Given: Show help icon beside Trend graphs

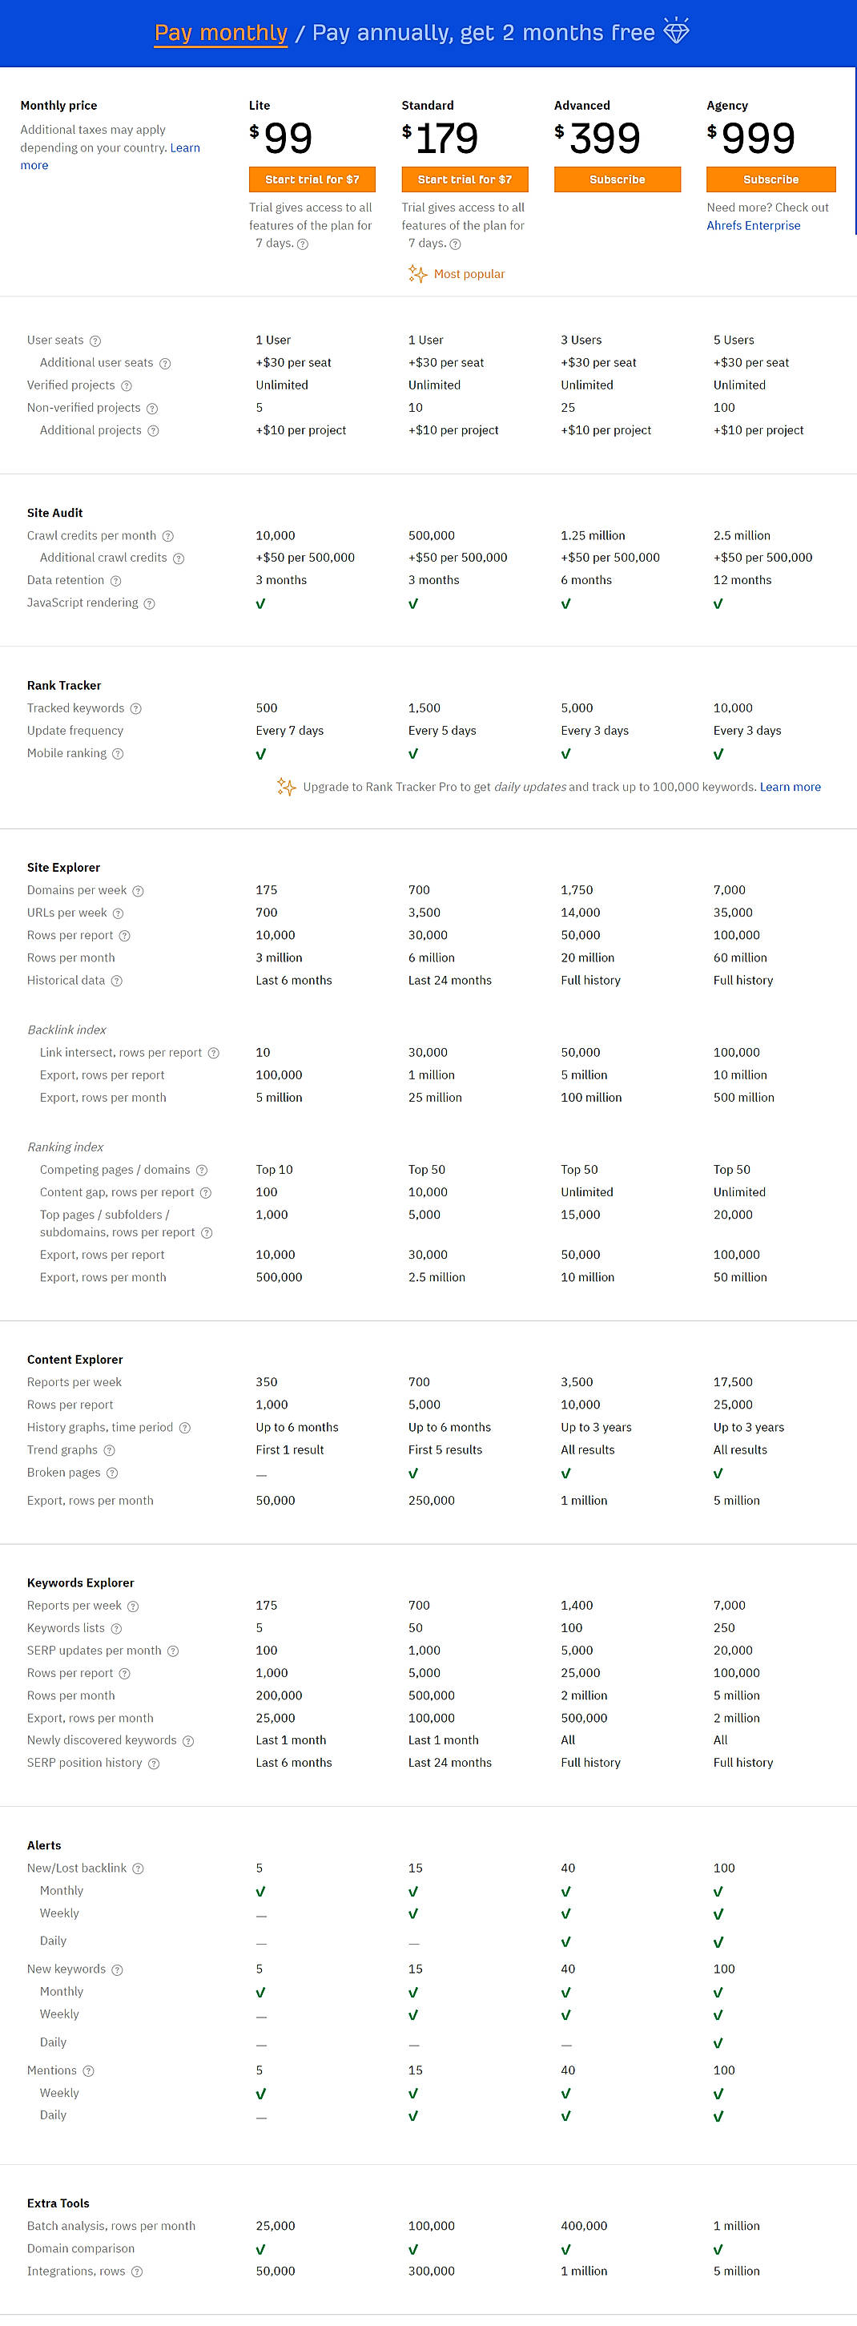Looking at the screenshot, I should [x=109, y=1451].
